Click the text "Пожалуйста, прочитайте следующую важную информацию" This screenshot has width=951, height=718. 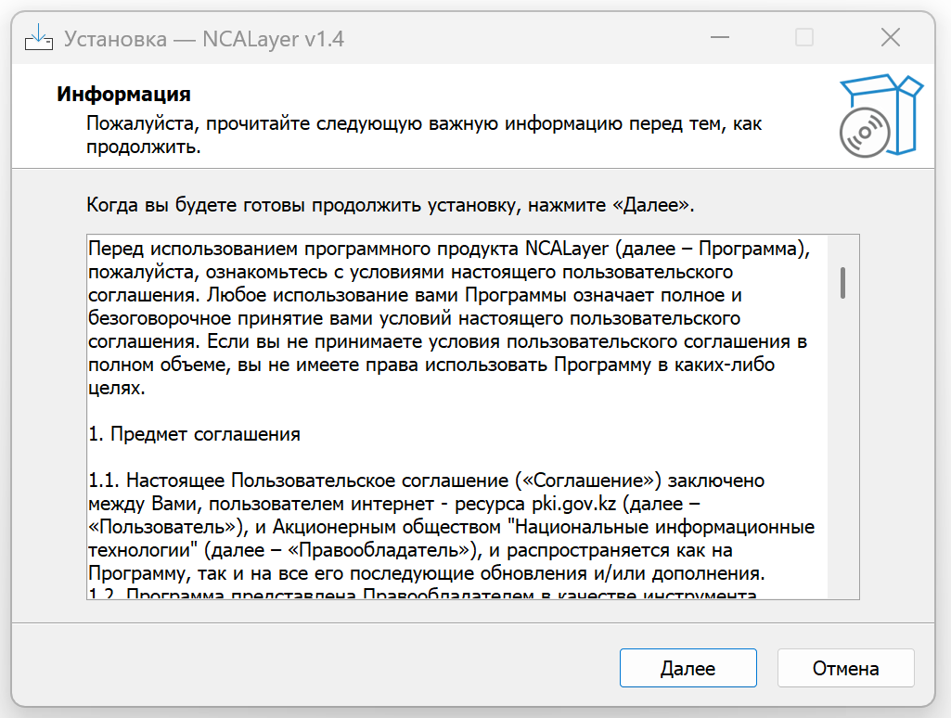pos(354,123)
